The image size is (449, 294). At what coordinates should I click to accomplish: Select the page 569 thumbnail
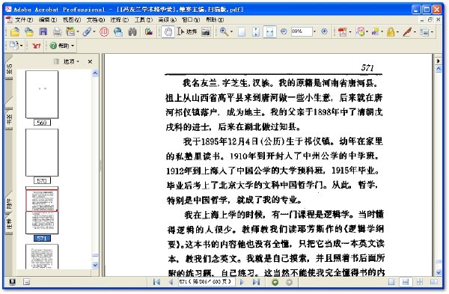[x=42, y=94]
